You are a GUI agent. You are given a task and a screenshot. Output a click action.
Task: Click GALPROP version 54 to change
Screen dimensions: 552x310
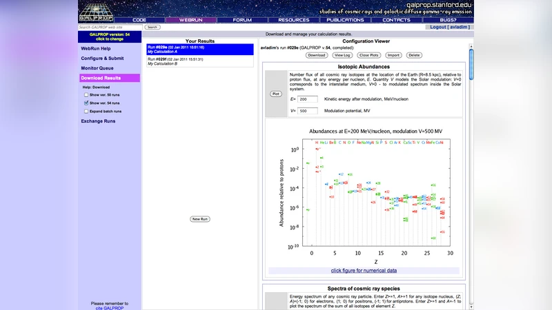(109, 37)
